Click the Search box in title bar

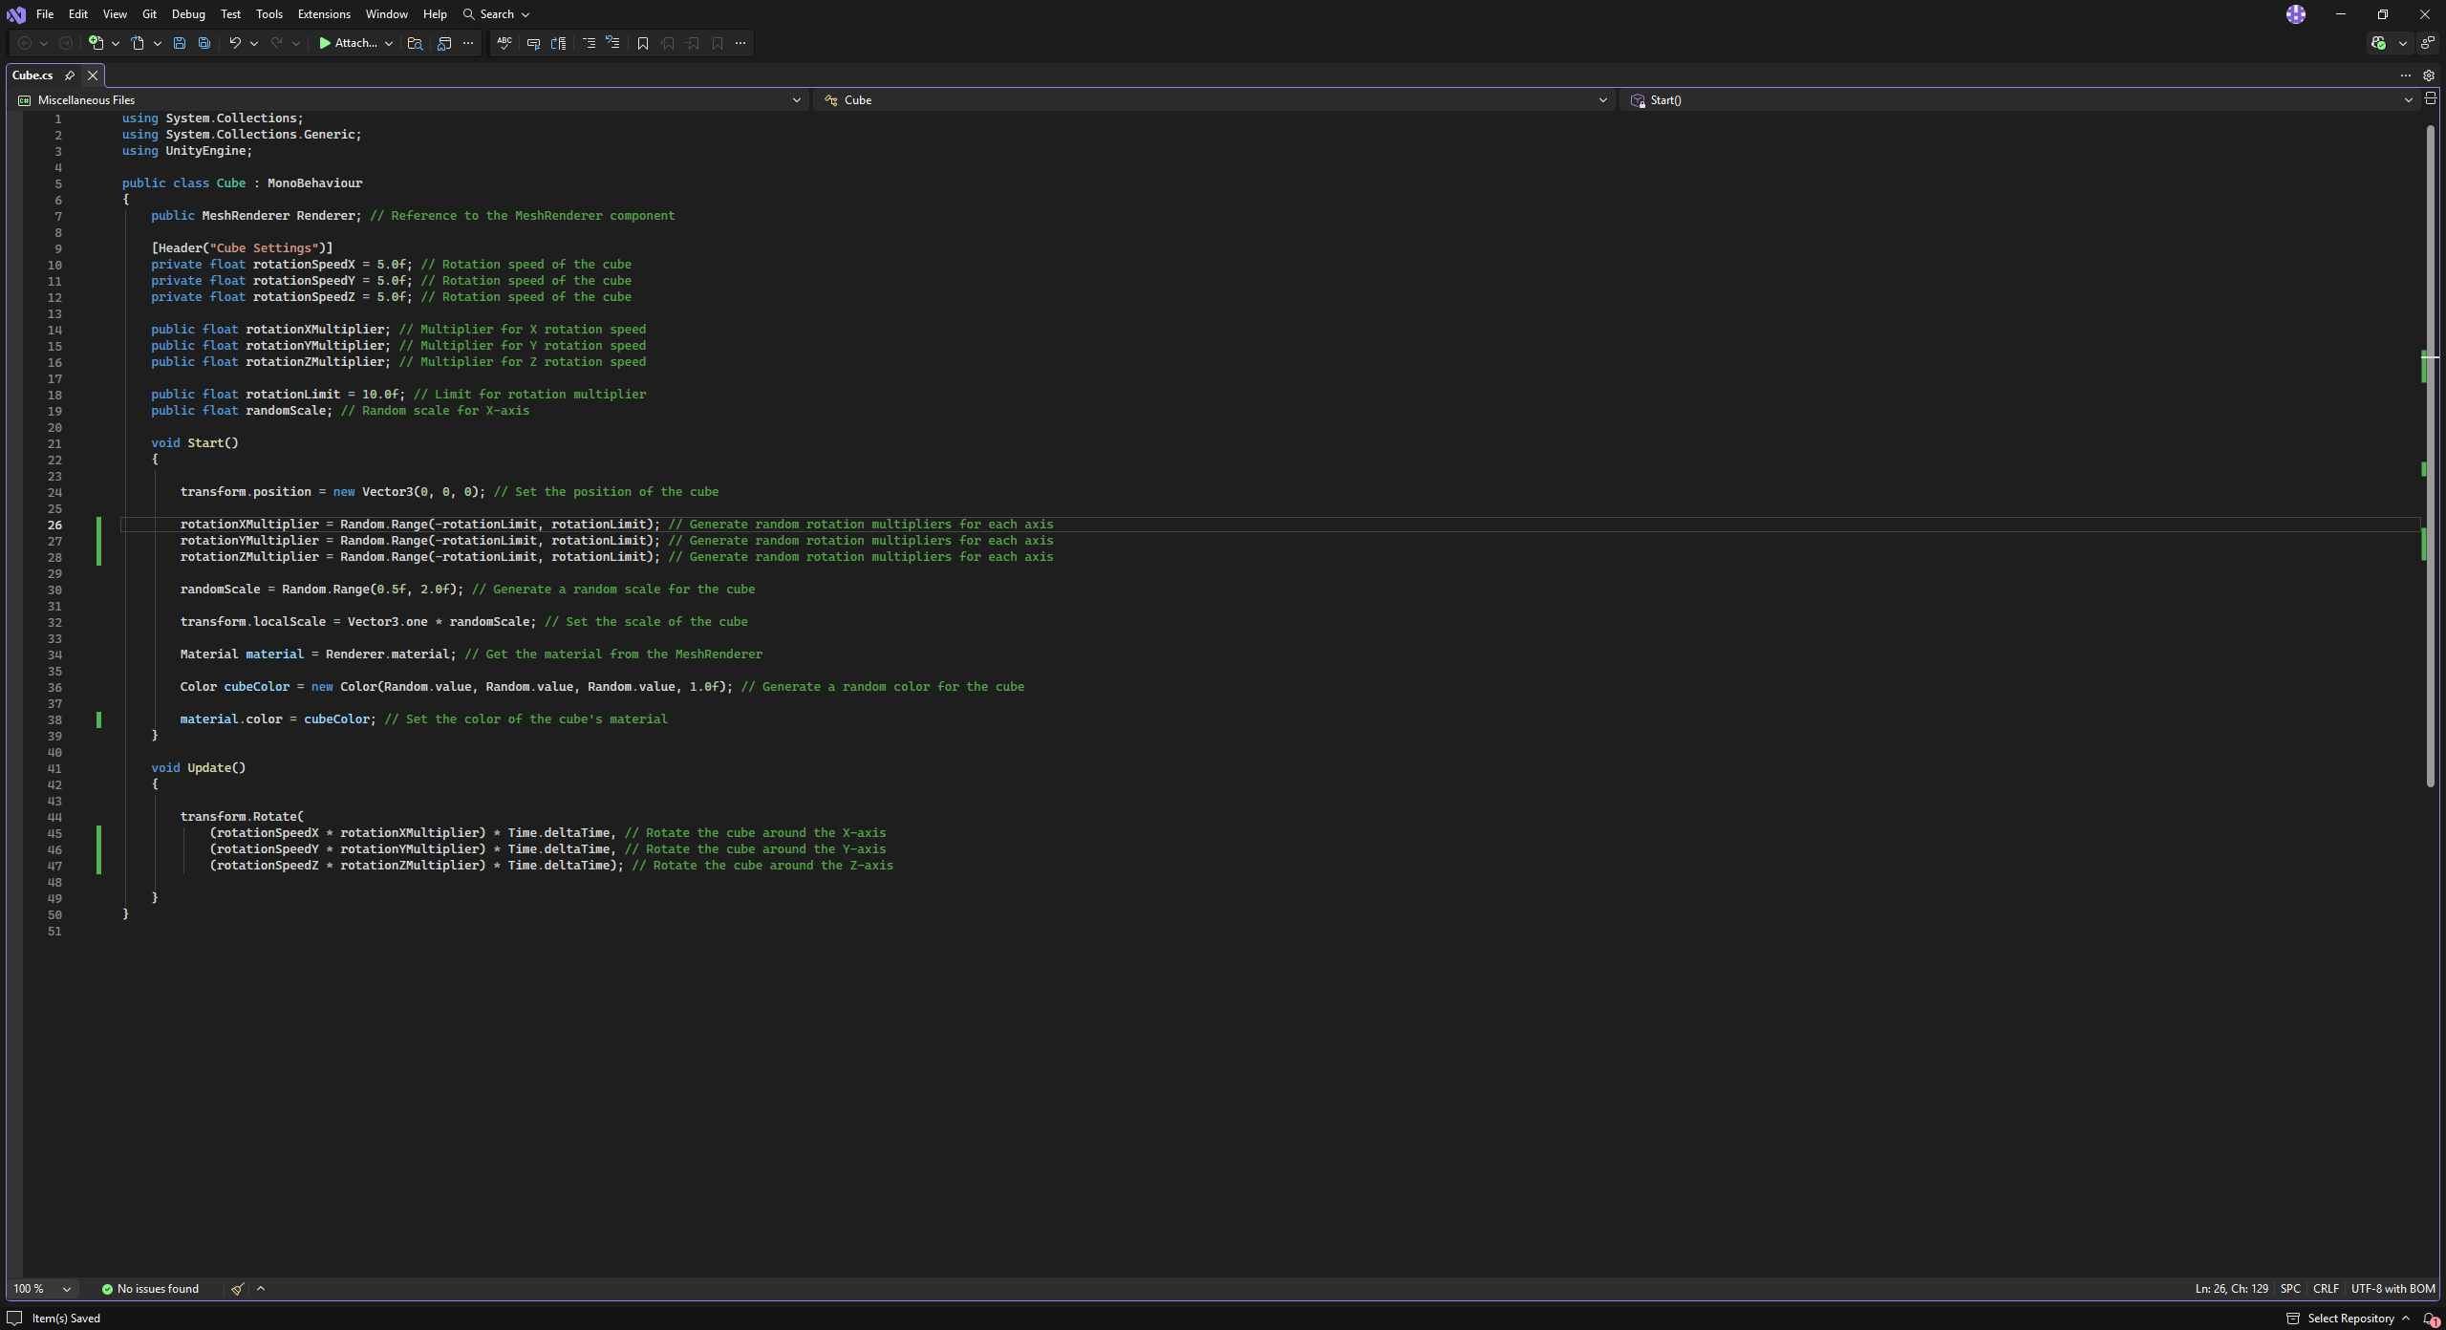(x=496, y=14)
